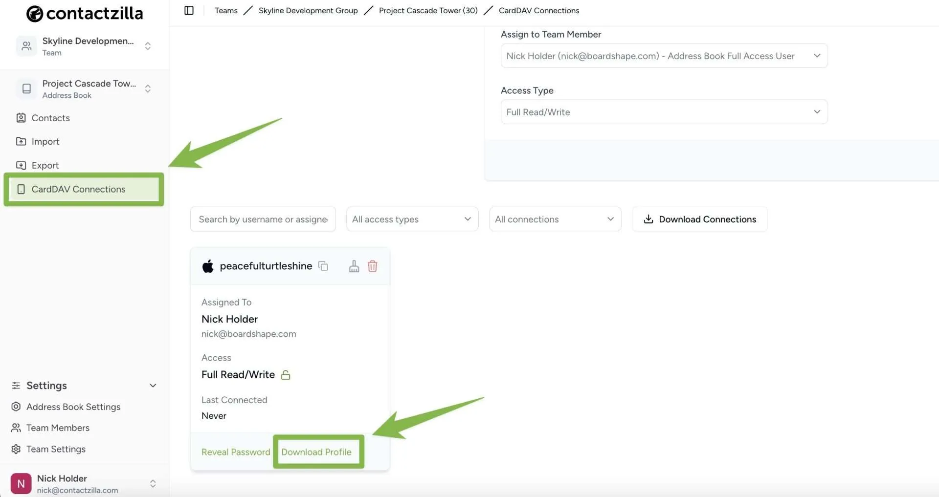939x497 pixels.
Task: Click the Full Read/Write access text on card
Action: click(x=238, y=375)
